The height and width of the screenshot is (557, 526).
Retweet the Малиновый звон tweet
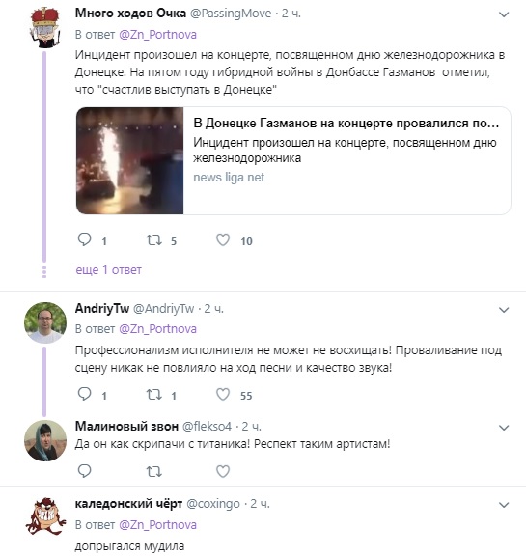tap(154, 471)
